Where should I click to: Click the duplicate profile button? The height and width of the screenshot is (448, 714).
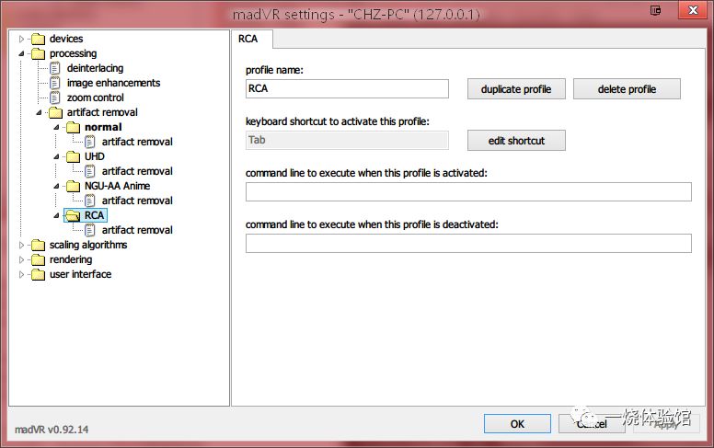click(x=516, y=89)
